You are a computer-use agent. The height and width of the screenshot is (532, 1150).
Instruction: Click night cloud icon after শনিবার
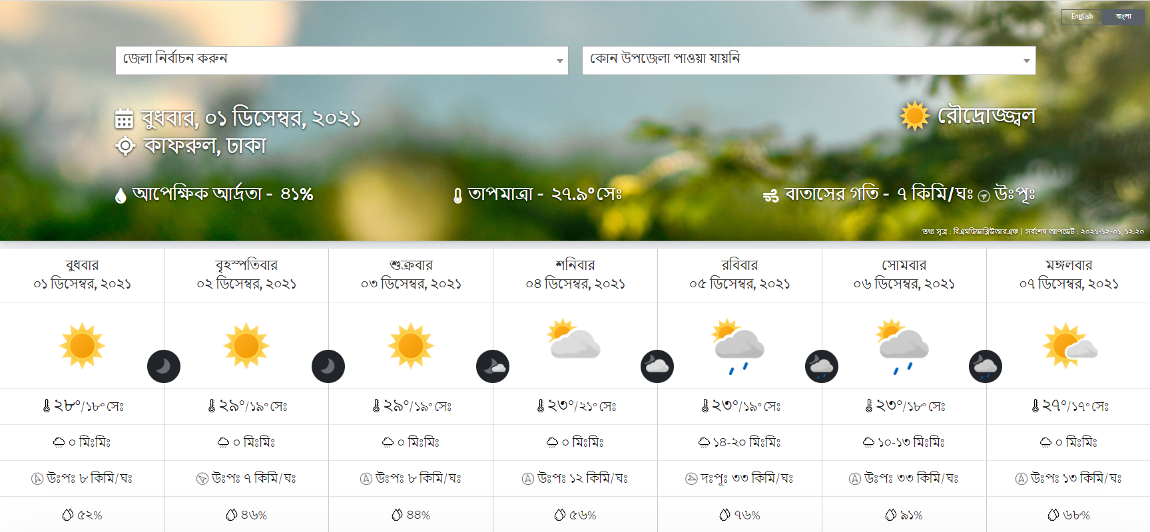tap(657, 366)
